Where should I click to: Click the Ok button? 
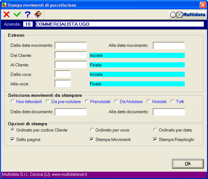pyautogui.click(x=188, y=164)
